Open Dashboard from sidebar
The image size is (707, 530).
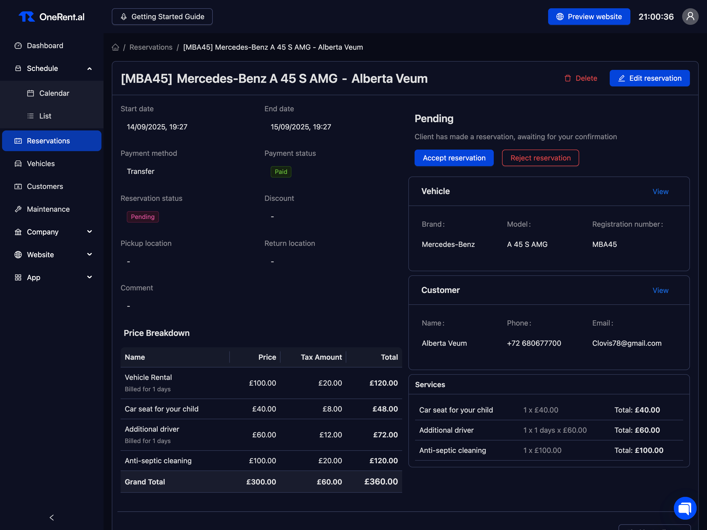(x=45, y=46)
